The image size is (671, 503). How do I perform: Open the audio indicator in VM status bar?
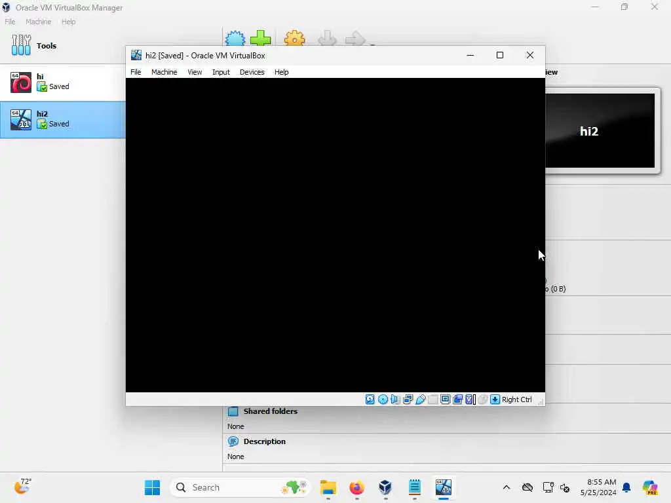(395, 399)
